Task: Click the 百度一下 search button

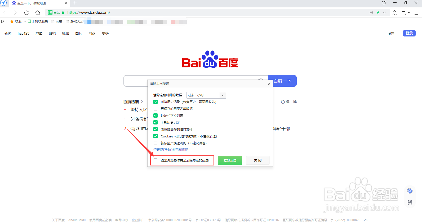Action: point(282,81)
